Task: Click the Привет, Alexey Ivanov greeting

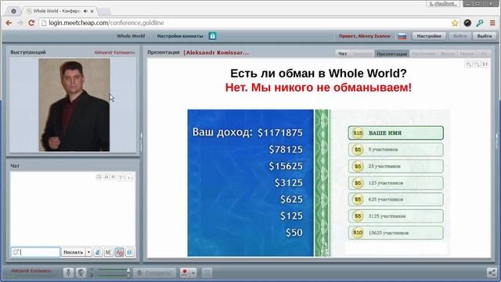Action: [x=365, y=36]
